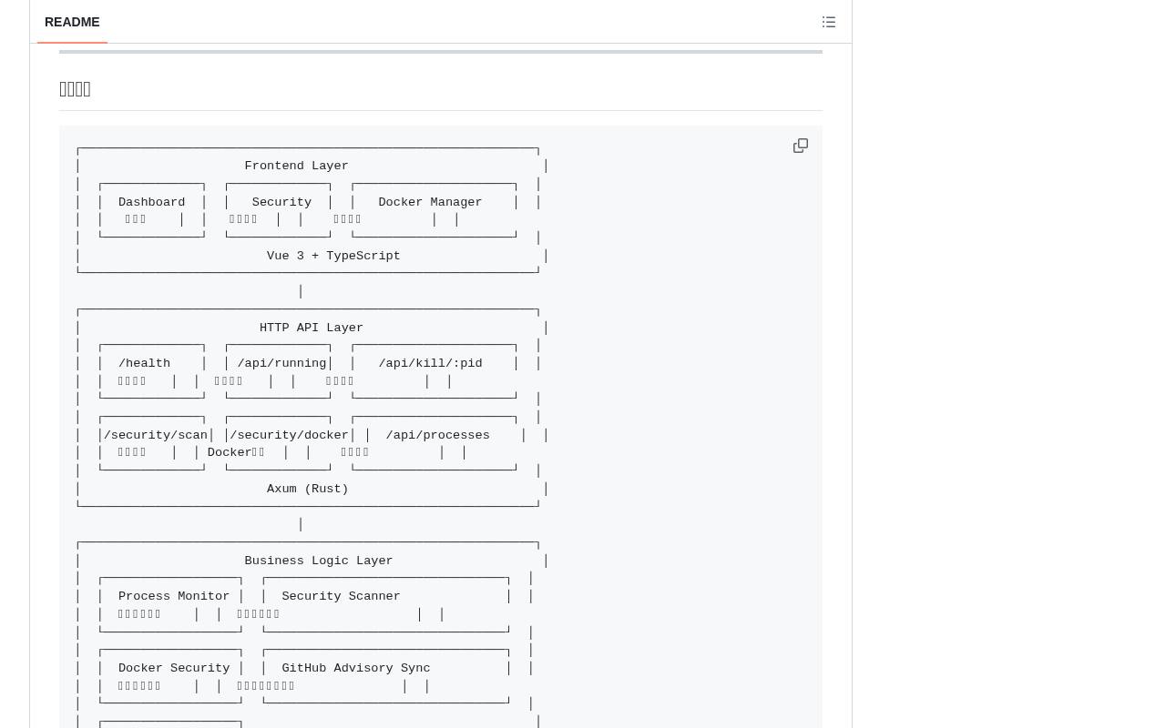1166x728 pixels.
Task: Click the horizontal scrollbar above the heading
Action: [x=441, y=52]
